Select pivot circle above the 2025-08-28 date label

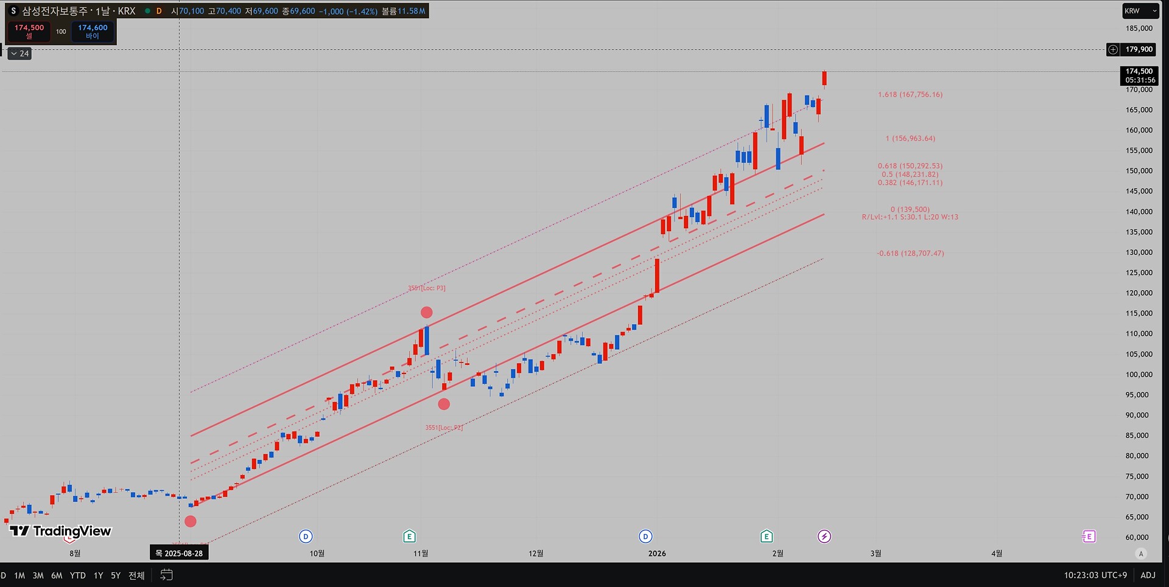click(191, 521)
